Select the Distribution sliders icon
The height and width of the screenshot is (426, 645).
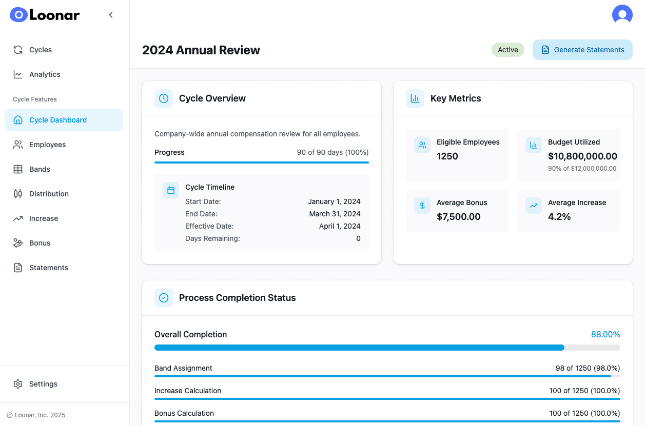17,194
